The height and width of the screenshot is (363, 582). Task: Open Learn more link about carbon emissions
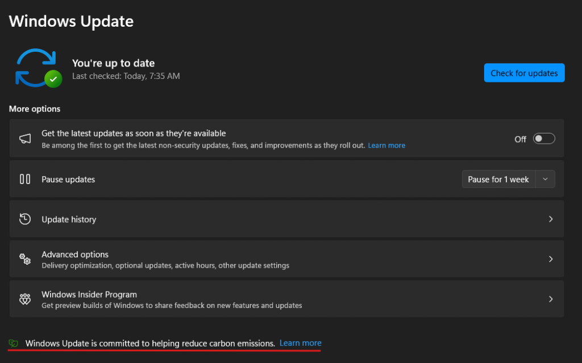(300, 343)
